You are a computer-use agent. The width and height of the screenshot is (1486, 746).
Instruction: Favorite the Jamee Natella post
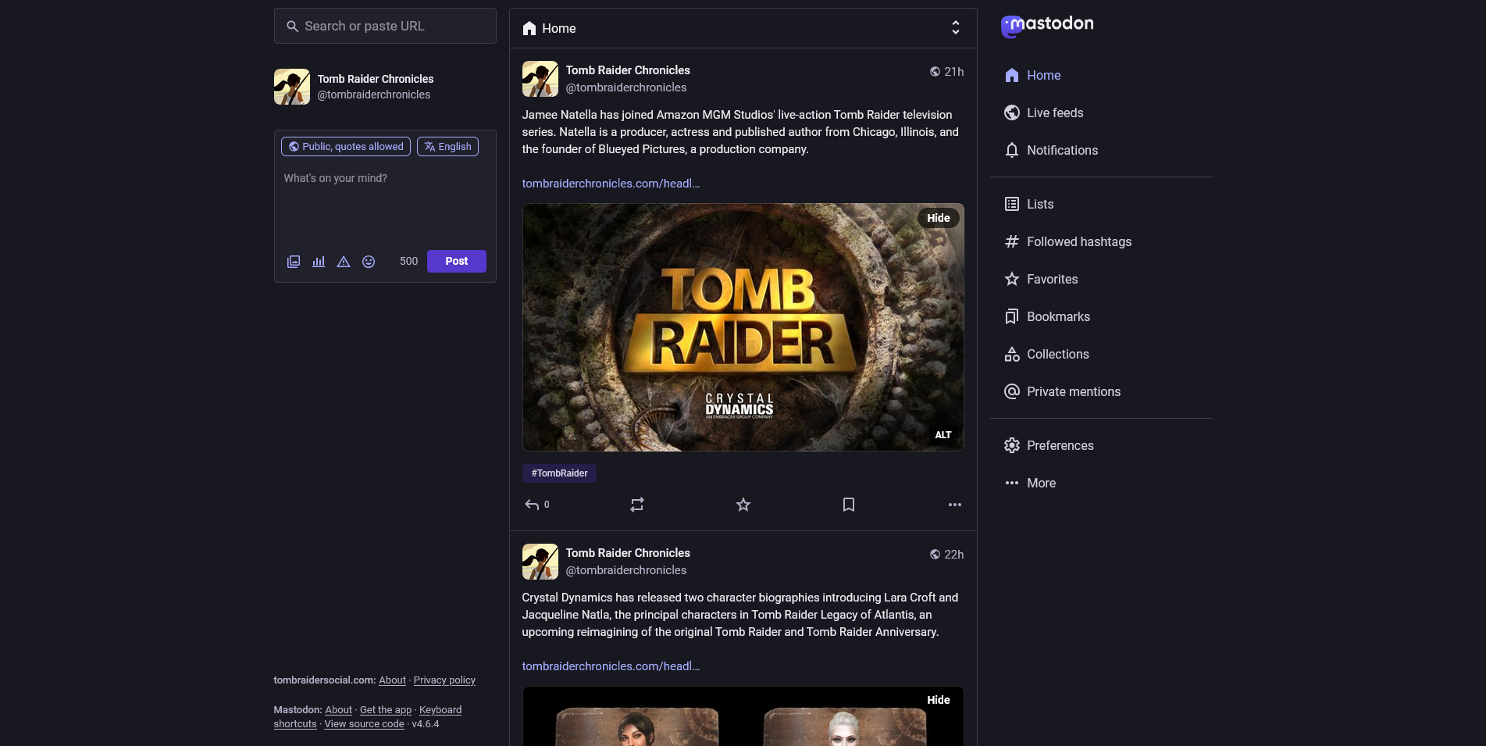coord(743,505)
